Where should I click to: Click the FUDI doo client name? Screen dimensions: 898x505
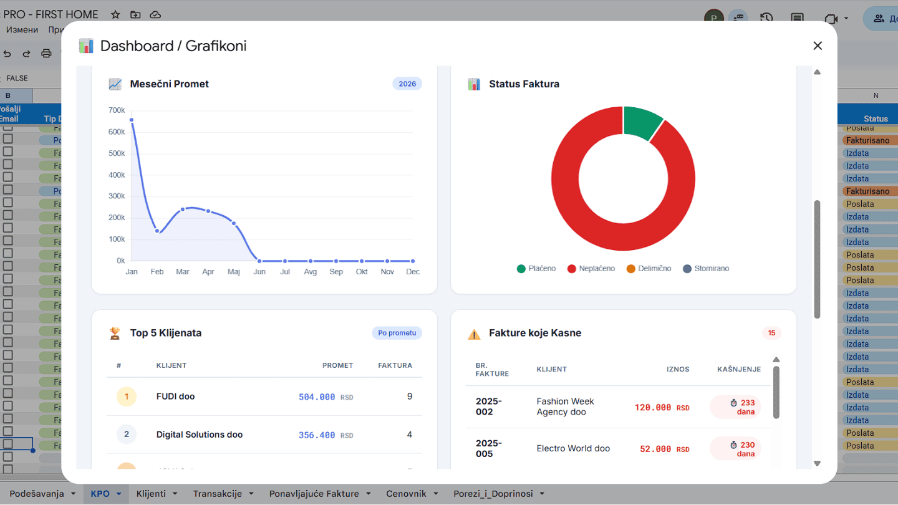[176, 397]
